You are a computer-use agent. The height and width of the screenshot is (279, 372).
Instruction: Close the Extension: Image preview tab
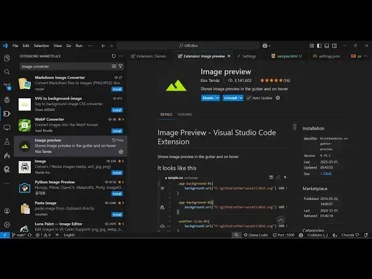229,56
